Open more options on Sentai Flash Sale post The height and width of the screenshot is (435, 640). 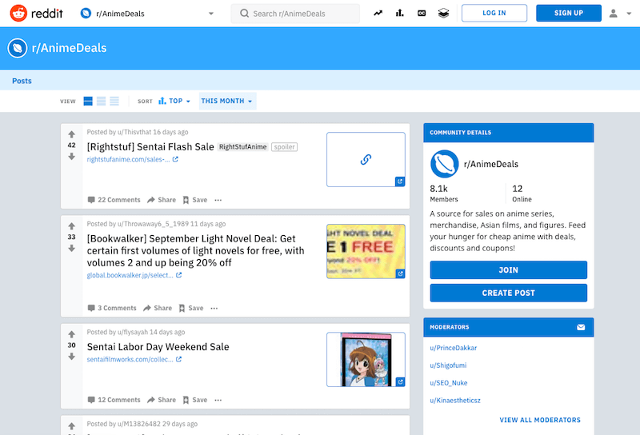[x=218, y=200]
